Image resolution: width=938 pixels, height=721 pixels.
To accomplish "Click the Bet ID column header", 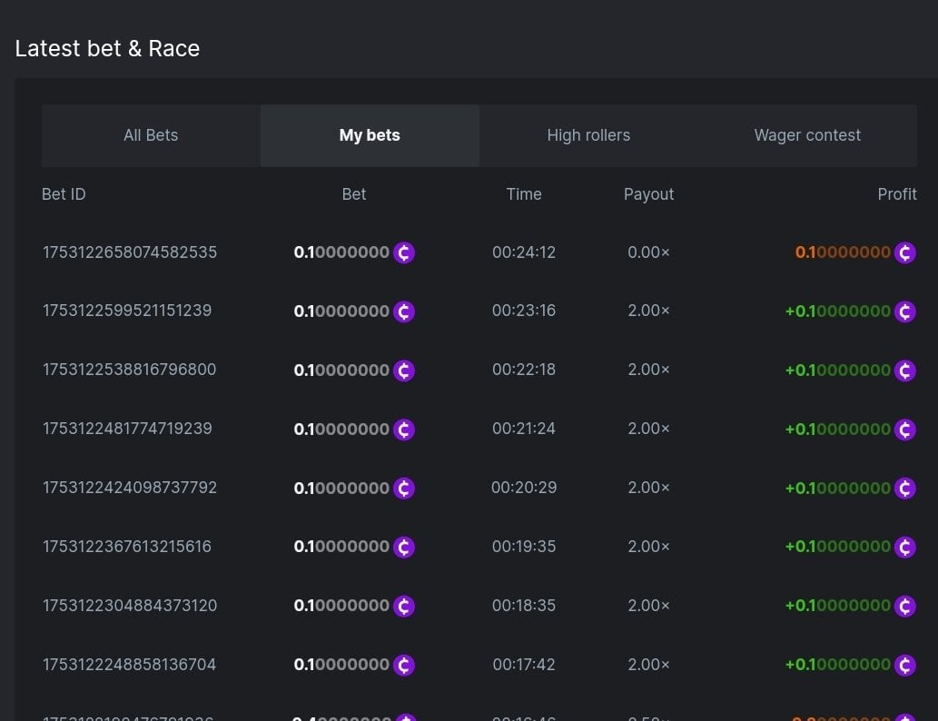I will [x=64, y=194].
